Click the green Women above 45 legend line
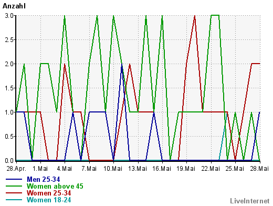273x206 pixels. (x=14, y=186)
